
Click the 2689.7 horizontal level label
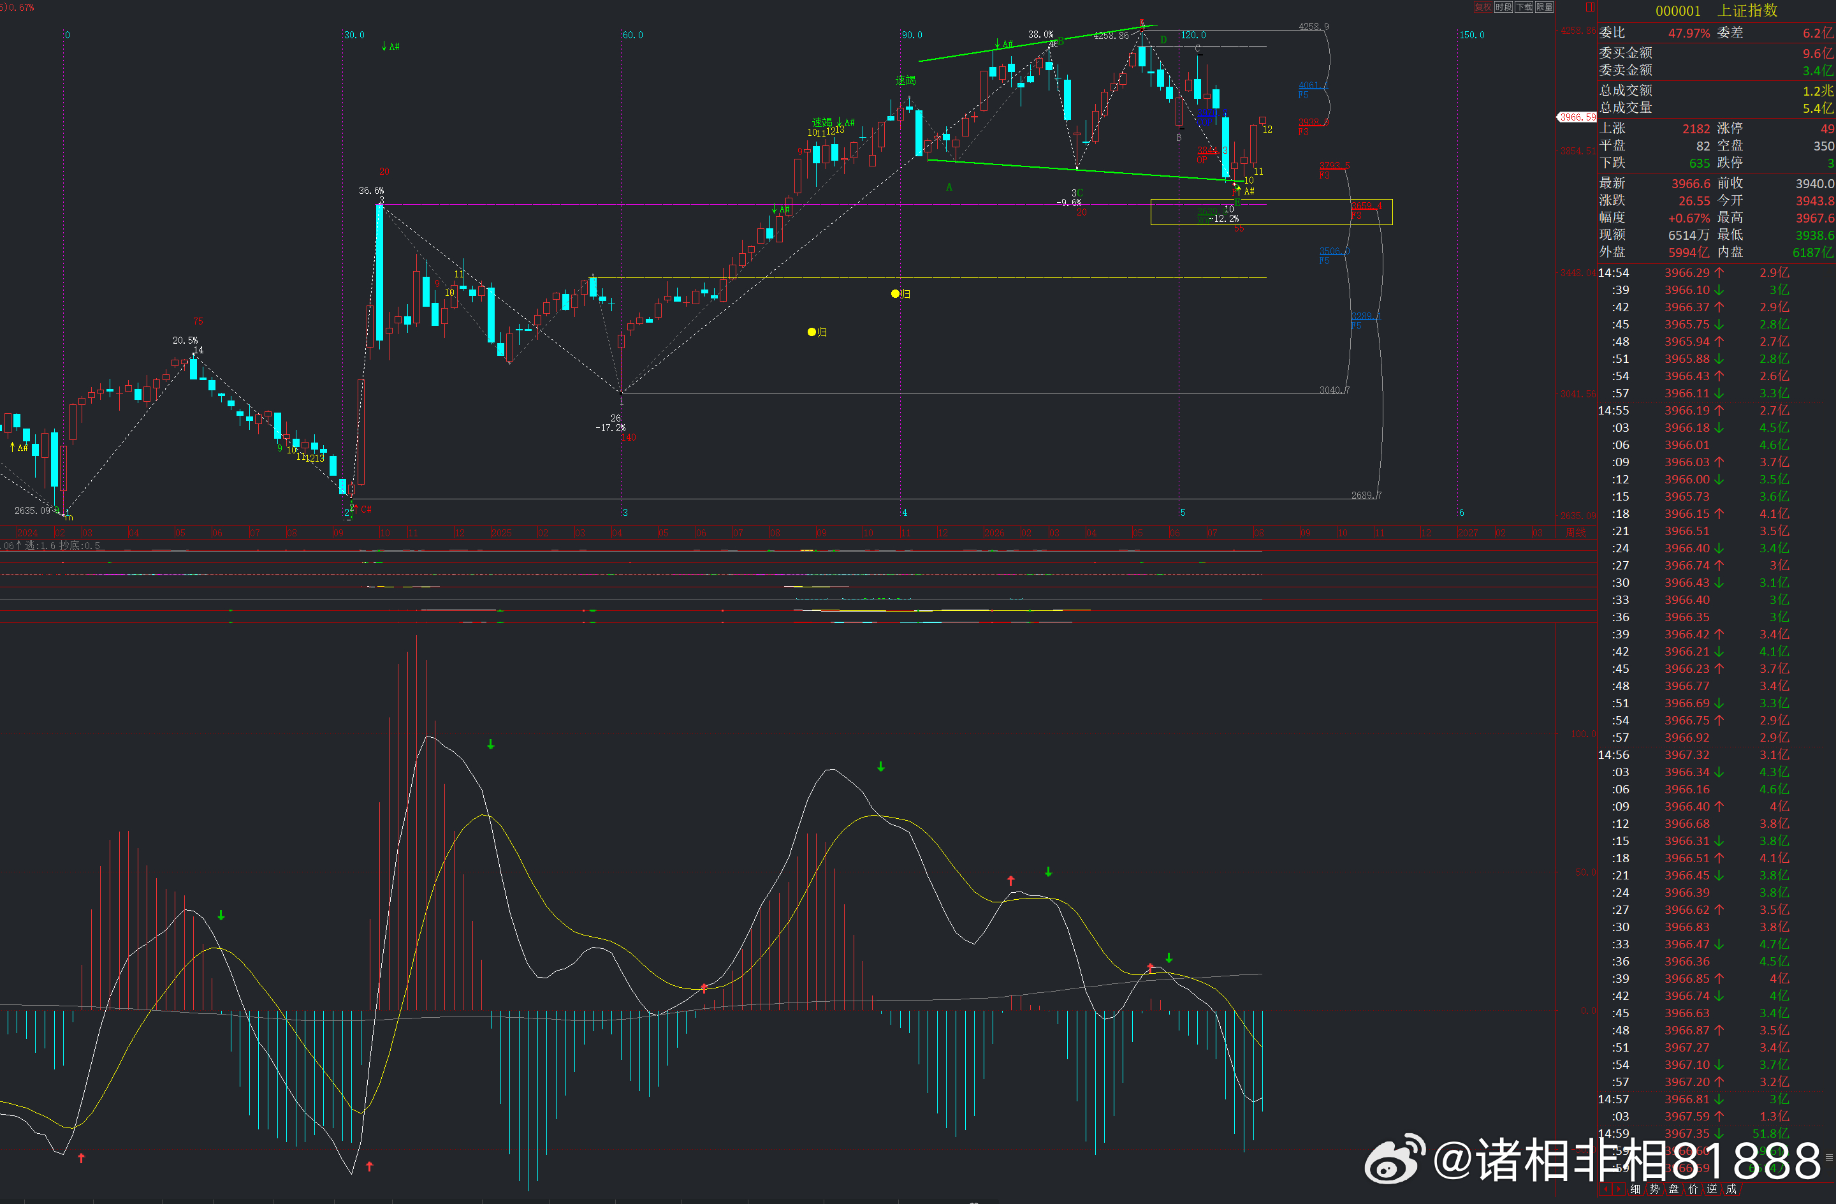(x=1366, y=496)
